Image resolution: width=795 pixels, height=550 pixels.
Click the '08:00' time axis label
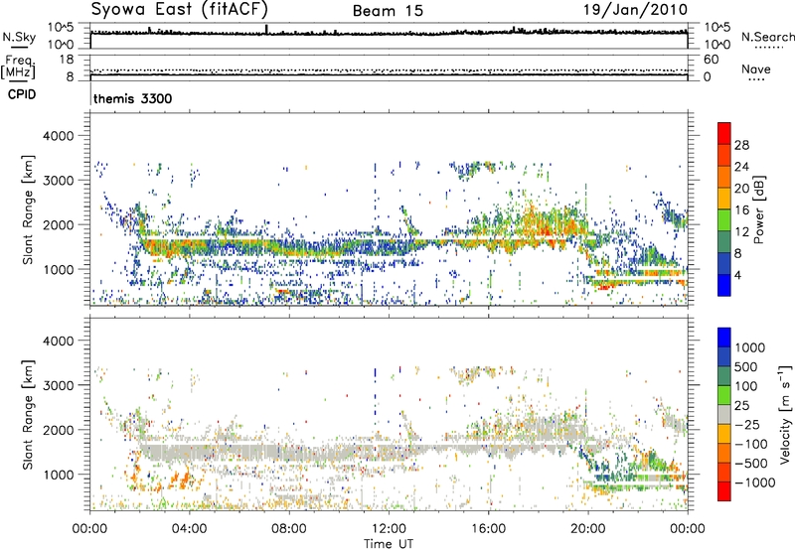pos(288,529)
